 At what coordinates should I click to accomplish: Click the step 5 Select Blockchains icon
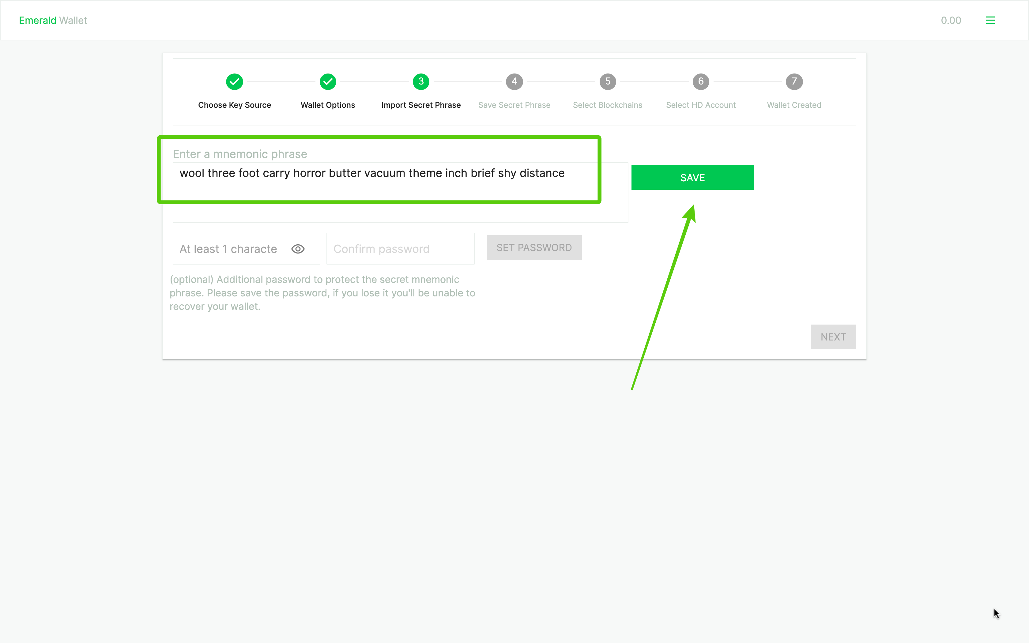608,81
